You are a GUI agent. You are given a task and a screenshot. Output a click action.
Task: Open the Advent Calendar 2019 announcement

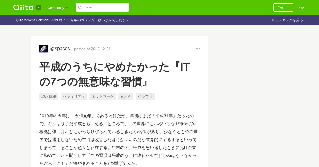coord(72,20)
